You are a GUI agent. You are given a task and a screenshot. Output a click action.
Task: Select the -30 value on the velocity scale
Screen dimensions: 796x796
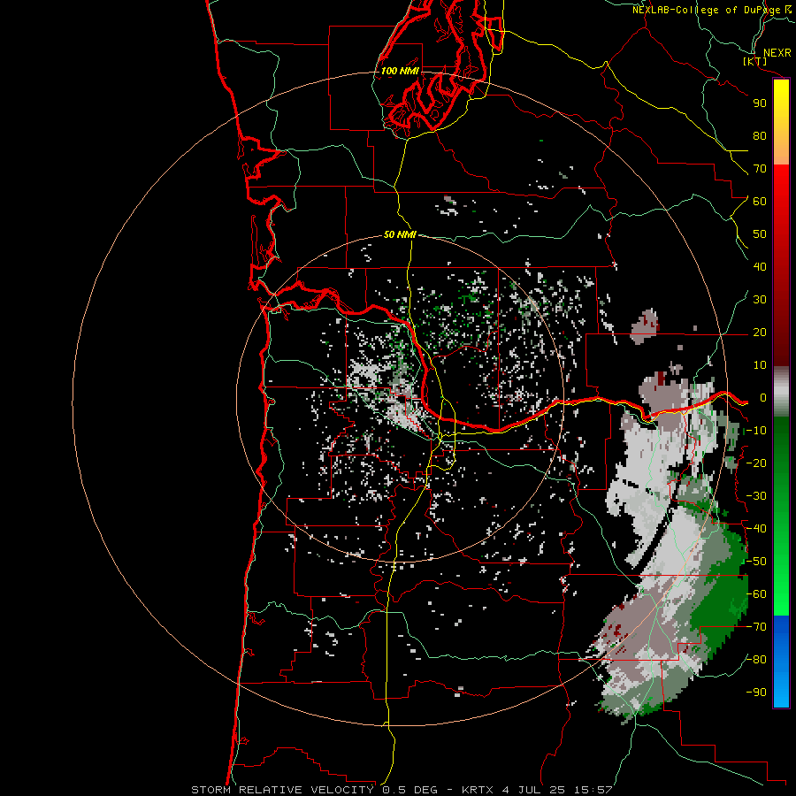756,496
